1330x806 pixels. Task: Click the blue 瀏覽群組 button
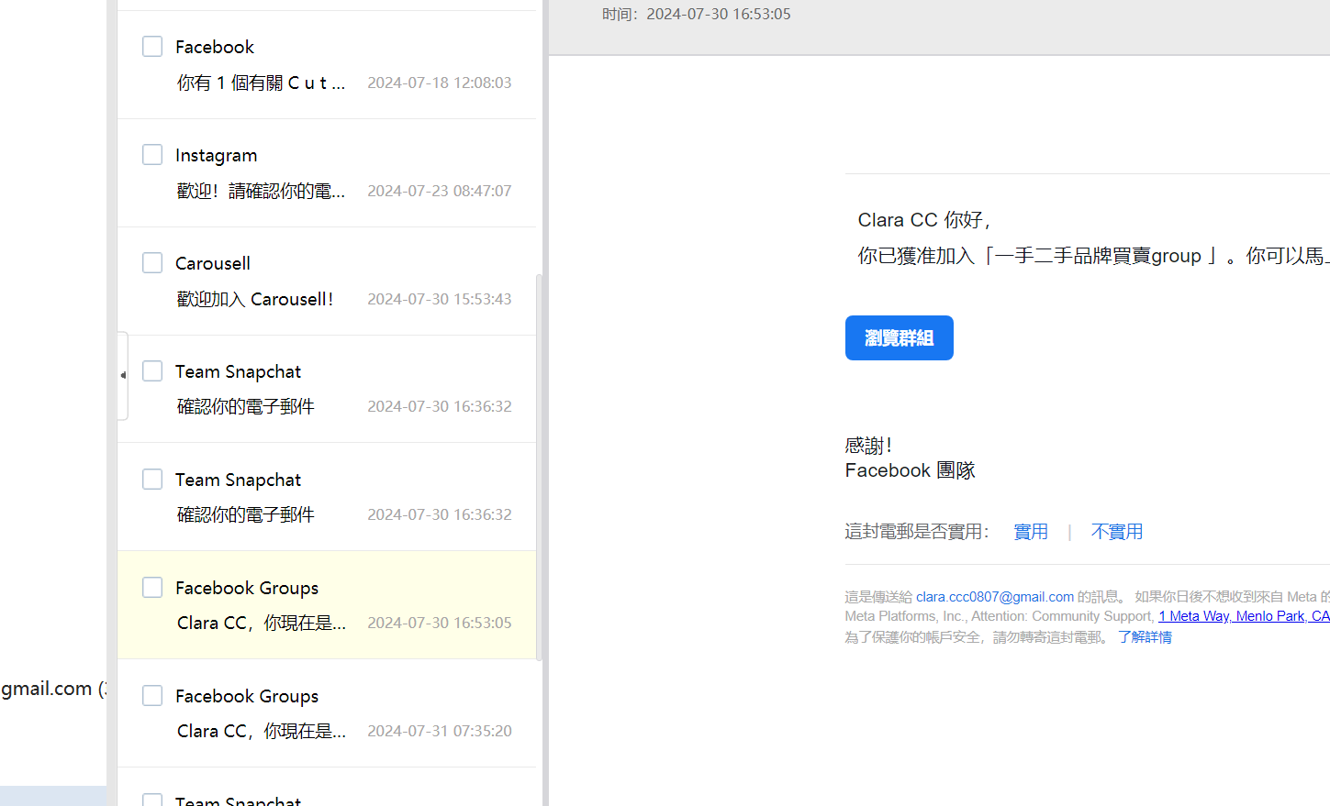coord(900,338)
